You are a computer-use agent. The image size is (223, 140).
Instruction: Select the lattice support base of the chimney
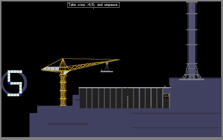pos(192,71)
